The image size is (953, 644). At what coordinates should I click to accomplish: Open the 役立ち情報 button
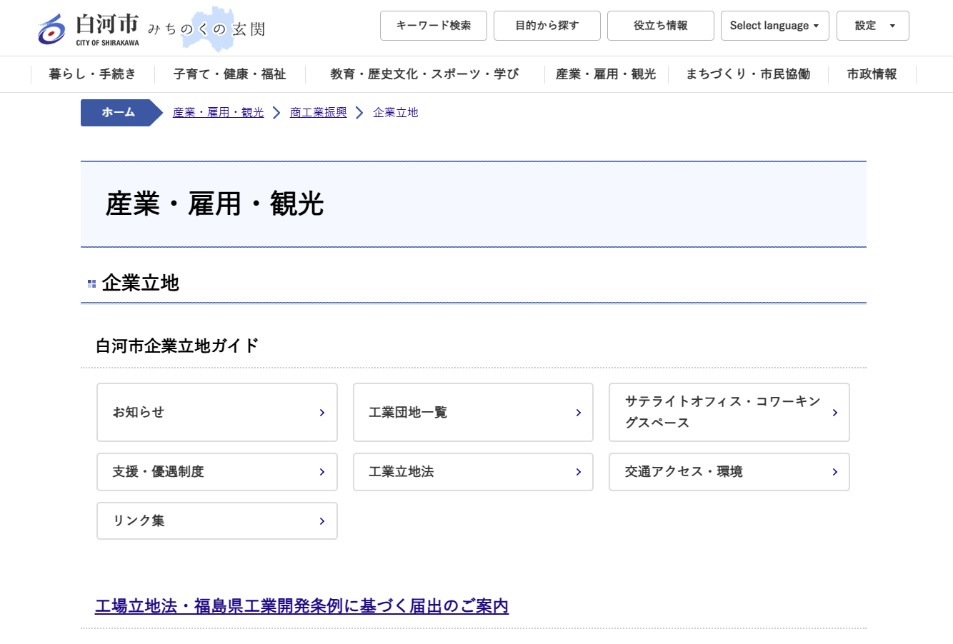click(661, 26)
